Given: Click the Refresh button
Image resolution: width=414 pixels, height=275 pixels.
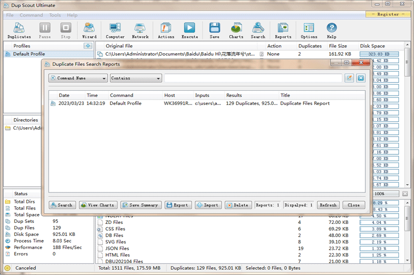Looking at the screenshot, I should [x=328, y=205].
